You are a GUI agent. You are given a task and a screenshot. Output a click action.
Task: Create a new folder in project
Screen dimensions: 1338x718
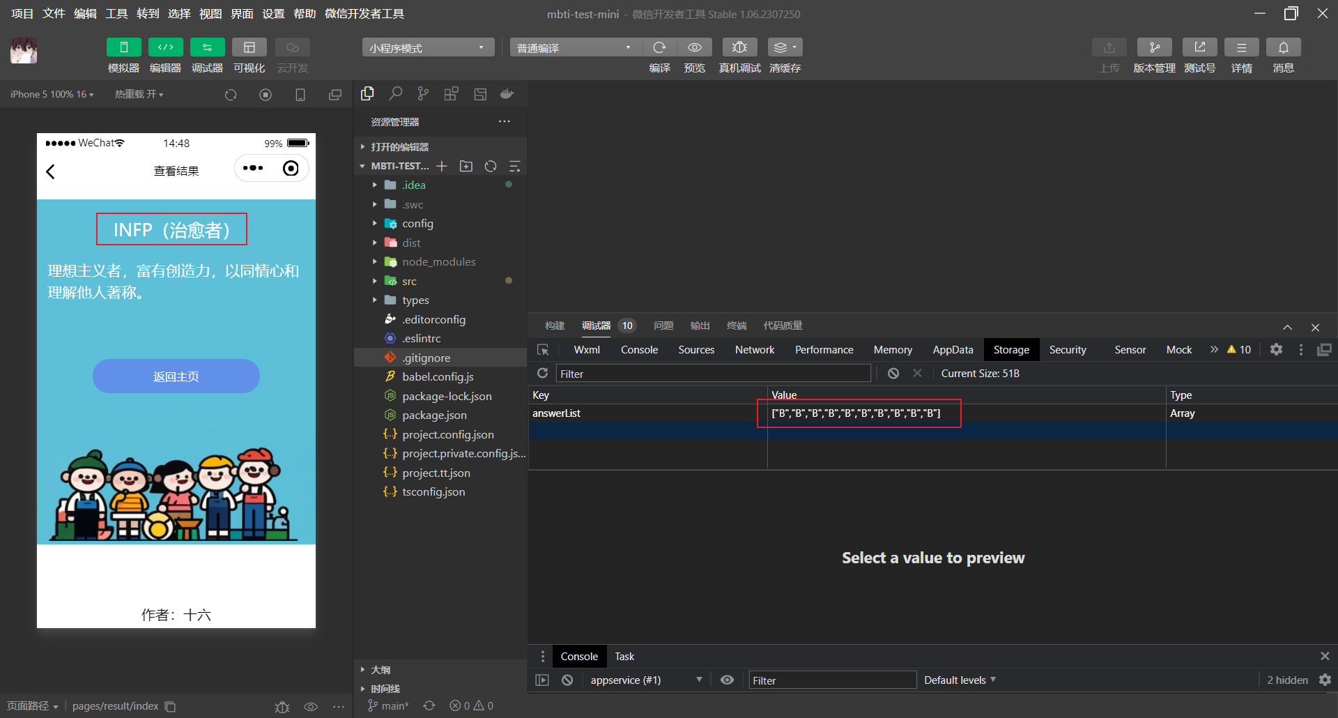point(466,166)
